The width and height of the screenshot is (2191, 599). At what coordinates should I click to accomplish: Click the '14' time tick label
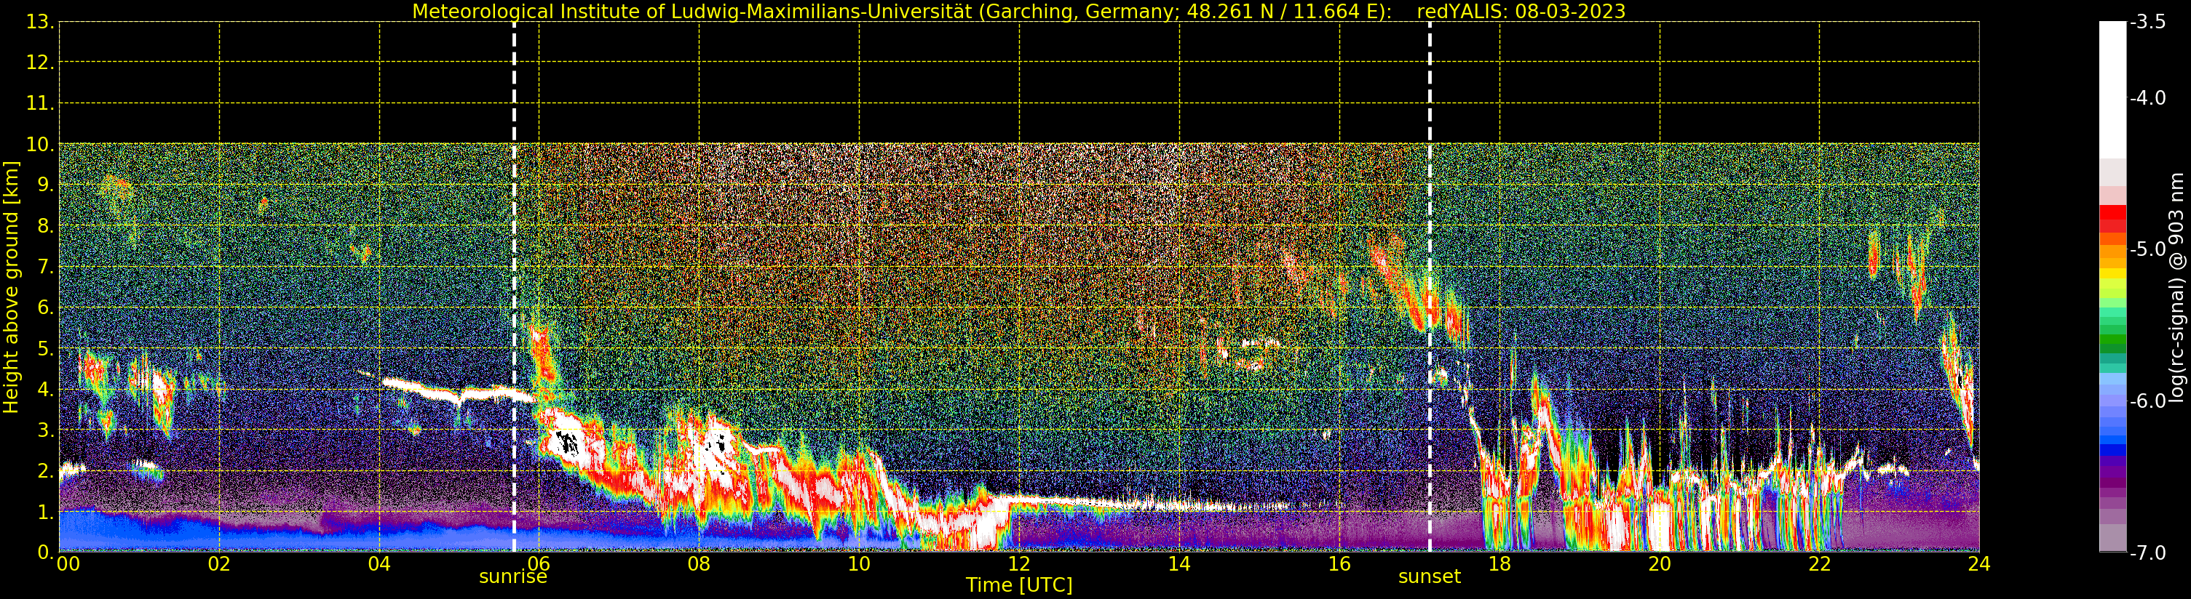click(1179, 564)
